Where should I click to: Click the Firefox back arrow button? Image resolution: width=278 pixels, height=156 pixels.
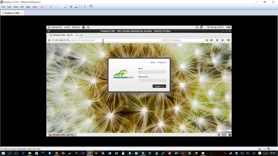(x=49, y=40)
